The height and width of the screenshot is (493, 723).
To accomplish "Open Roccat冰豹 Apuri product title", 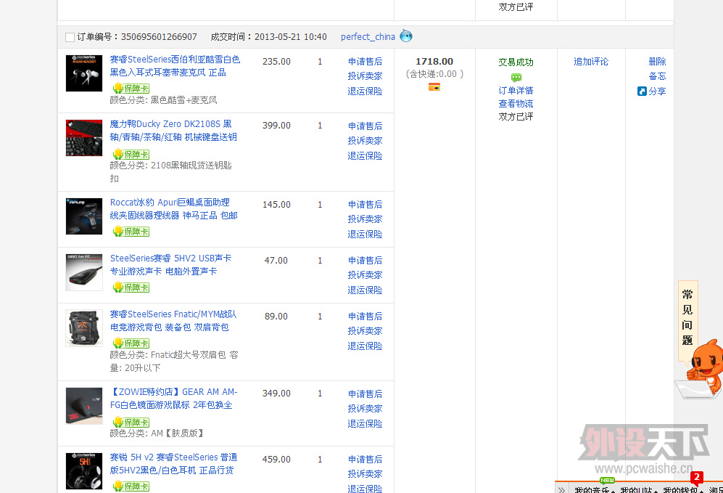I will point(174,208).
